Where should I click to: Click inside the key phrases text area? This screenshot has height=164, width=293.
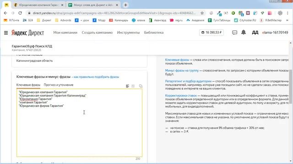[79, 123]
